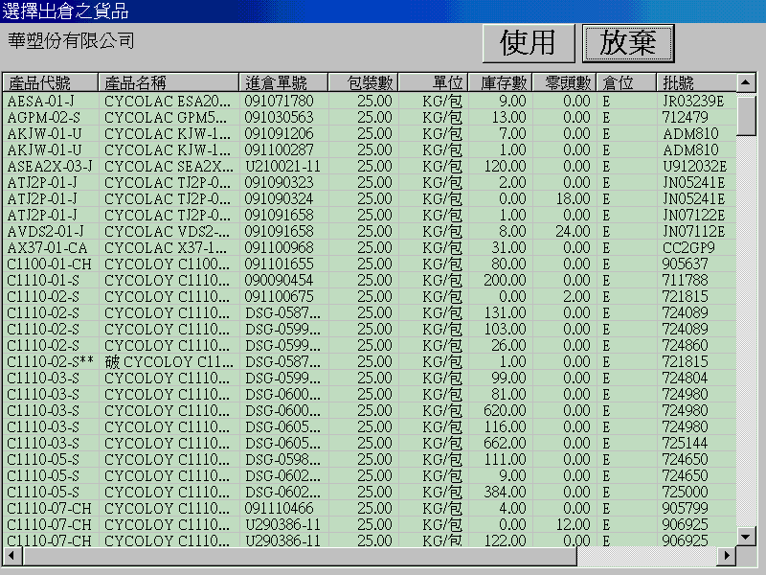Click vertical scrollbar up arrow
766x575 pixels.
(x=746, y=82)
